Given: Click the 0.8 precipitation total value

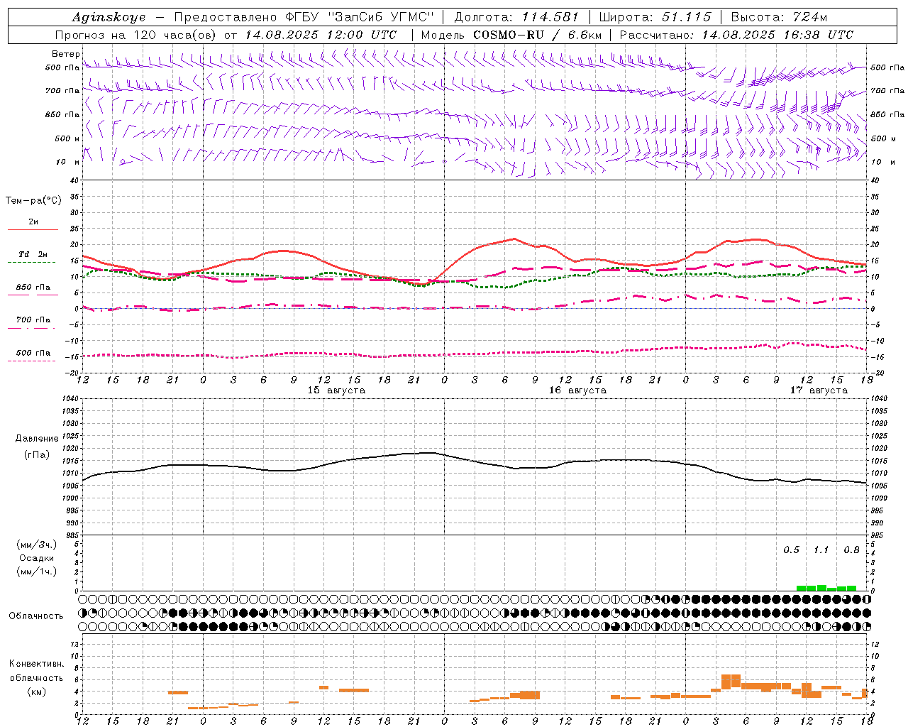Looking at the screenshot, I should point(851,550).
